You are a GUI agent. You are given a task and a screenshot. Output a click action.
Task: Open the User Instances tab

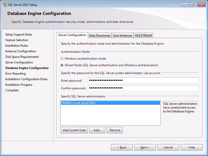[x=123, y=35]
